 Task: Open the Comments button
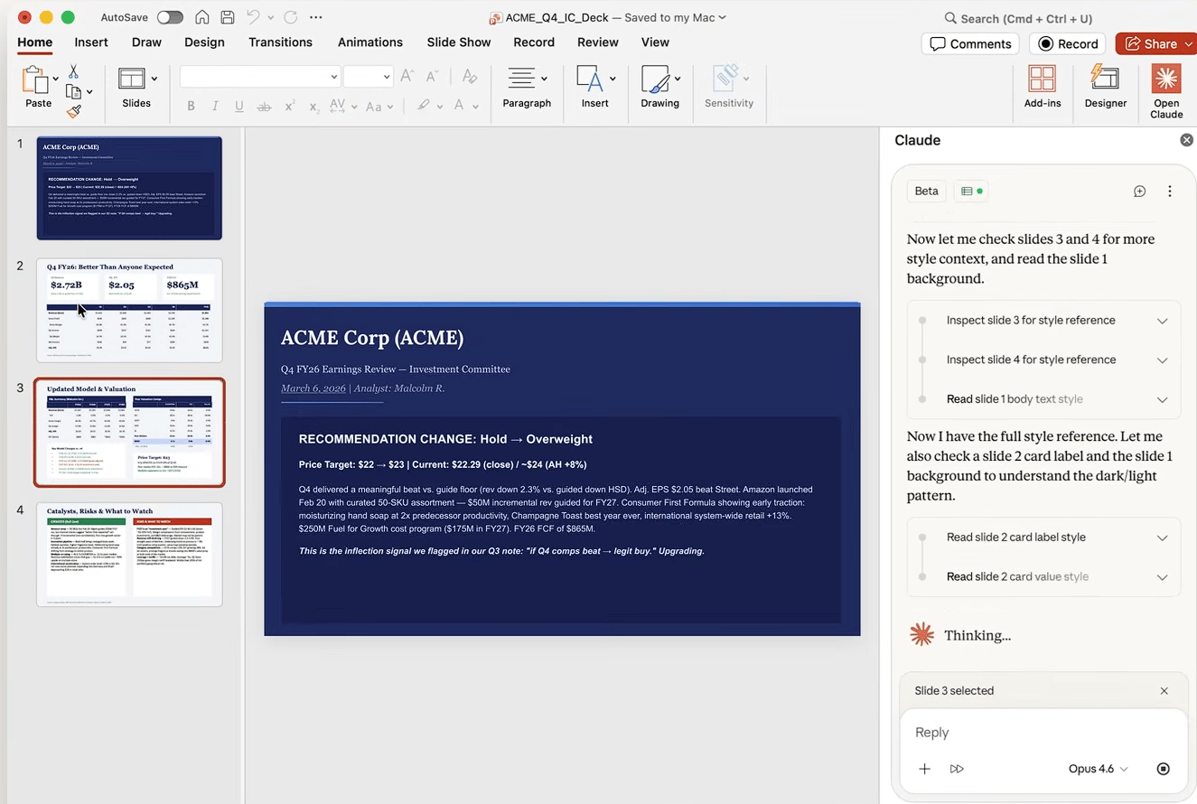tap(970, 43)
